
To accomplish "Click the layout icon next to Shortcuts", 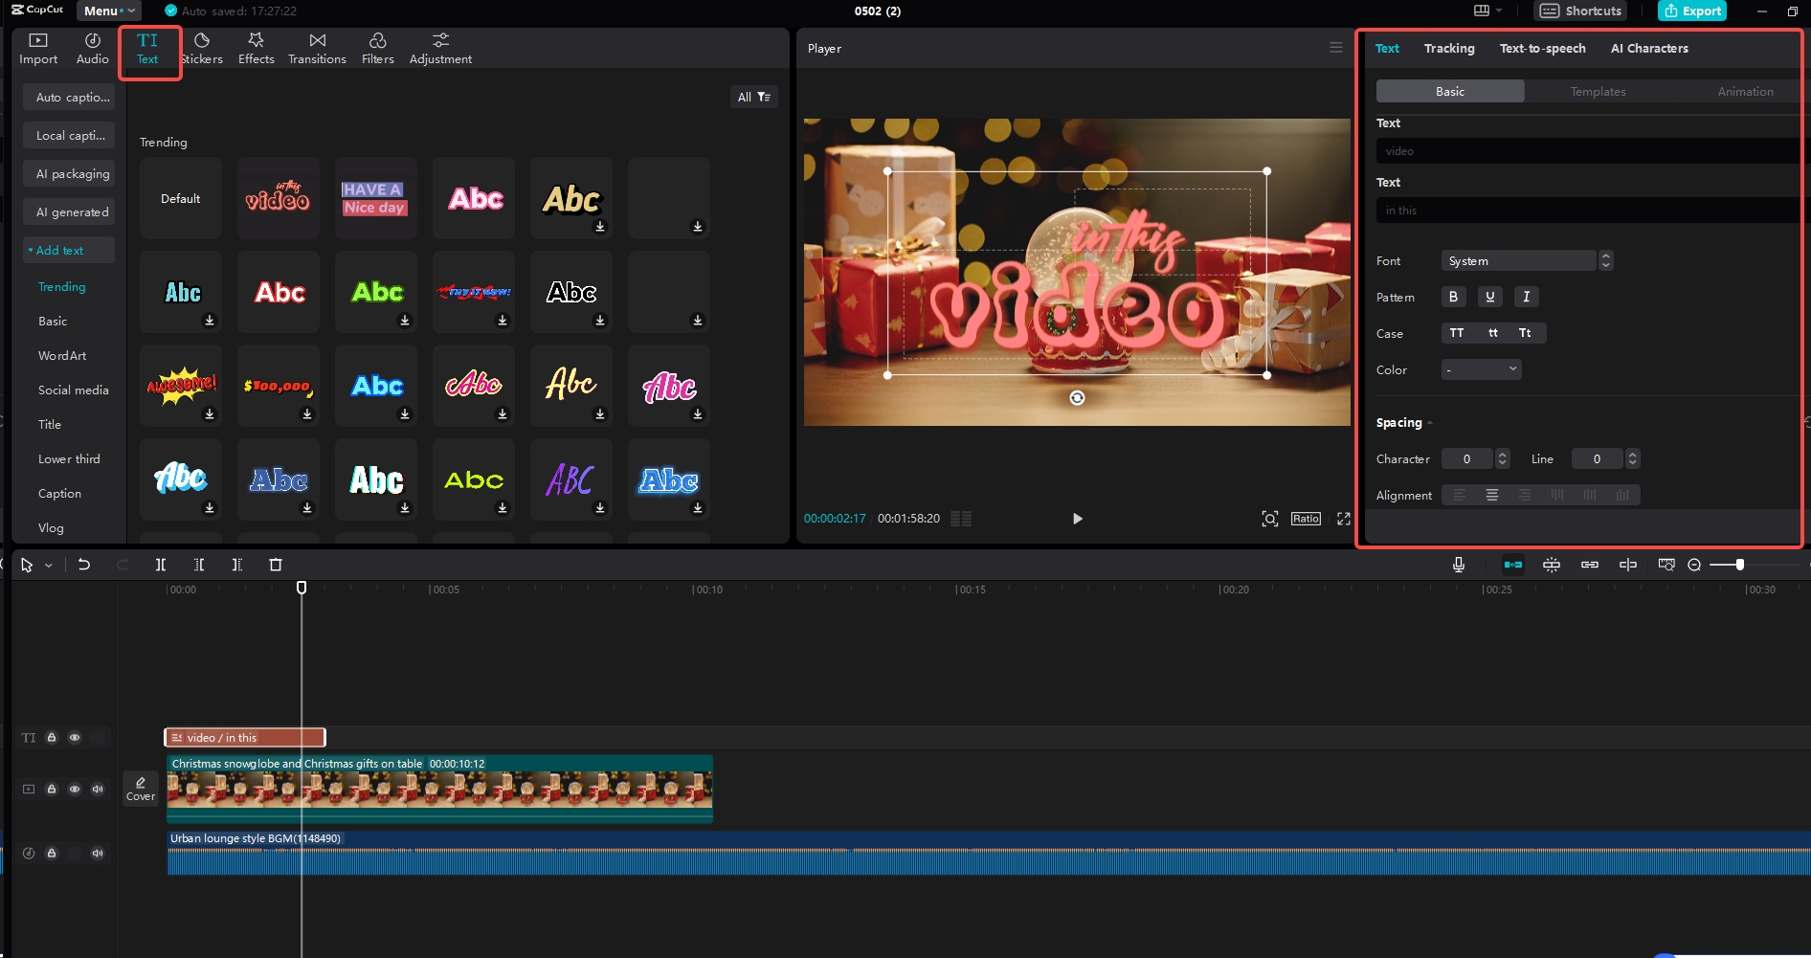I will point(1482,11).
